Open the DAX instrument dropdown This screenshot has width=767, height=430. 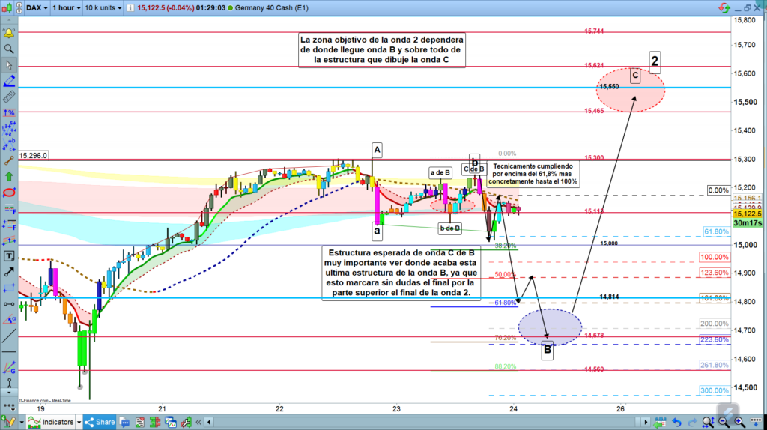(36, 7)
